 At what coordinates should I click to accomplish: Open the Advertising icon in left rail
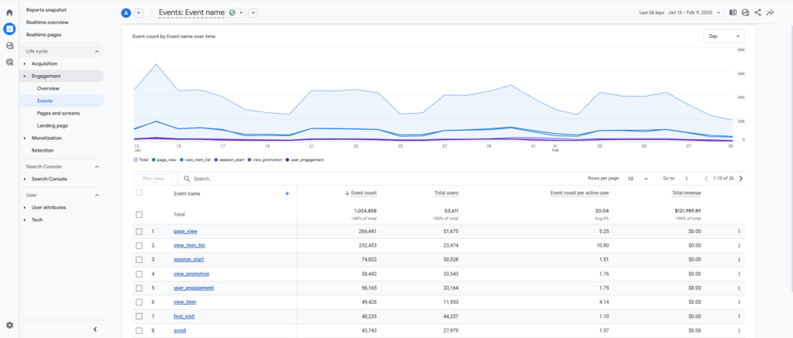(x=9, y=62)
